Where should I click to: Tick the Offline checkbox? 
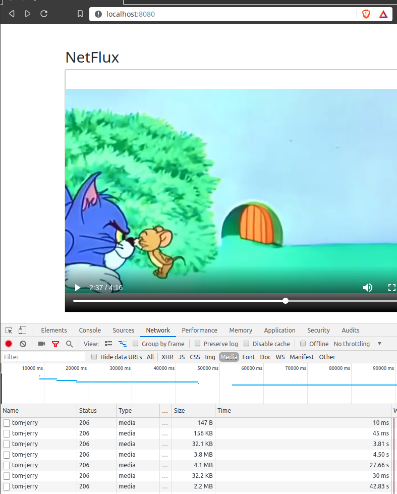[303, 344]
